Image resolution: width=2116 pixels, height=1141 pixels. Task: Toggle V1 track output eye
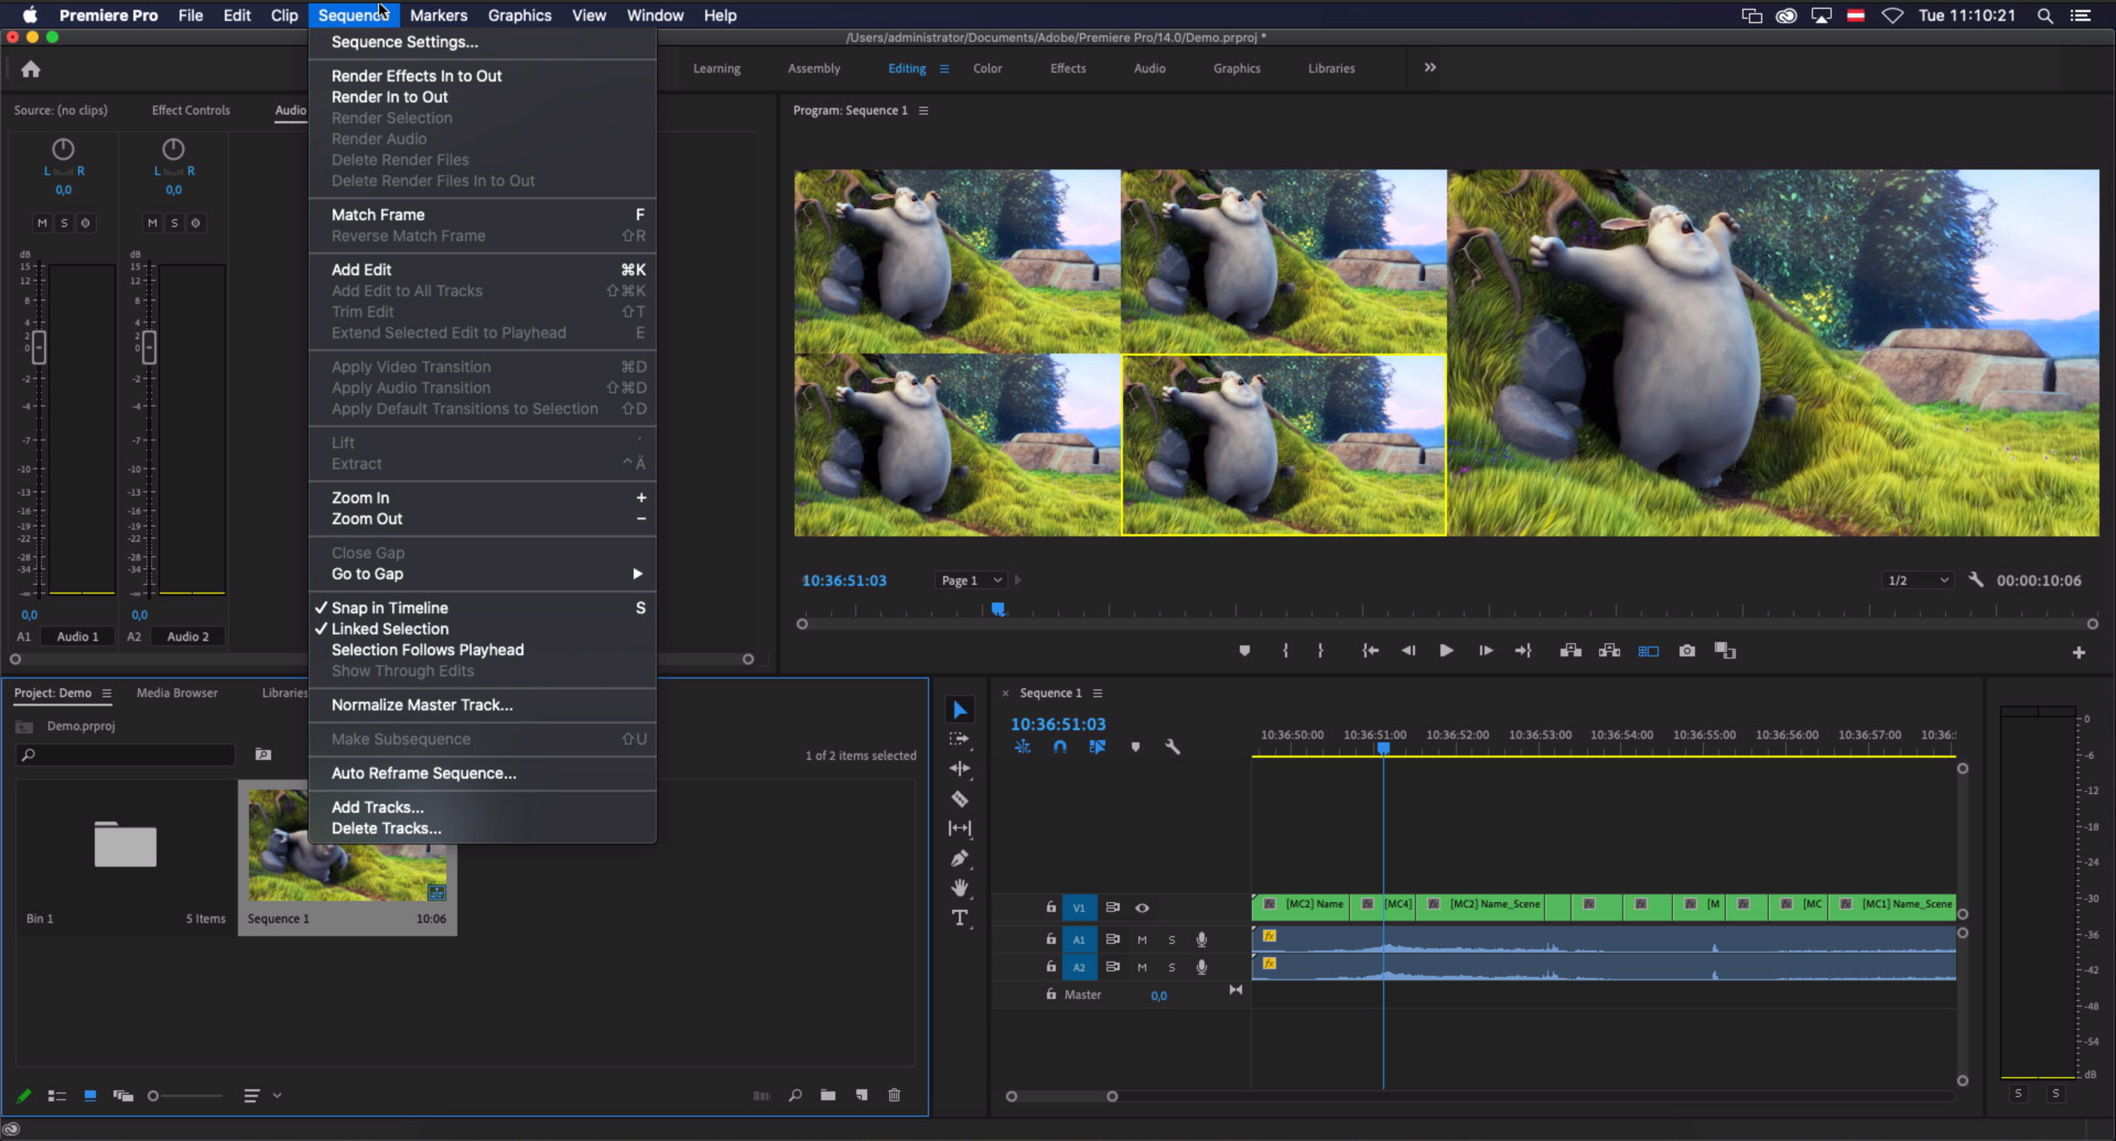coord(1142,908)
